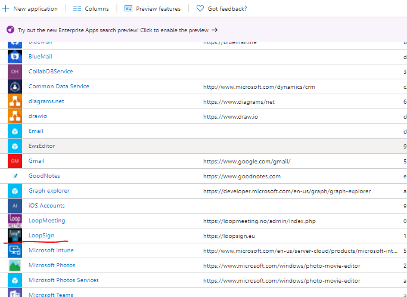
Task: Open the Columns icon in toolbar
Action: tap(77, 8)
